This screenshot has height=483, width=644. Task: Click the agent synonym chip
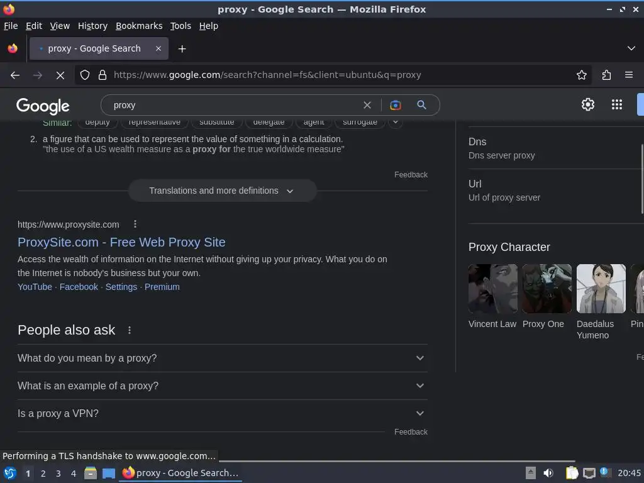[x=314, y=123]
